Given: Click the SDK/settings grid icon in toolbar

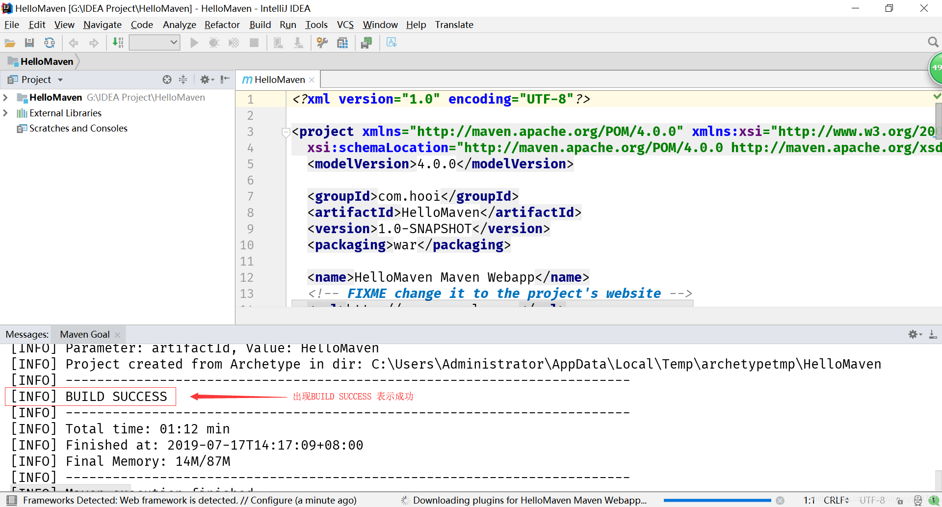Looking at the screenshot, I should 342,43.
